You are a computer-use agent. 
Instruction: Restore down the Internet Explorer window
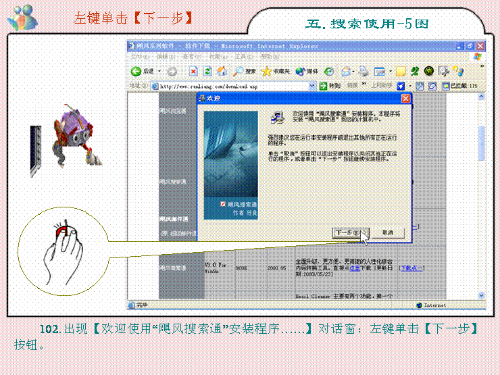[x=470, y=46]
